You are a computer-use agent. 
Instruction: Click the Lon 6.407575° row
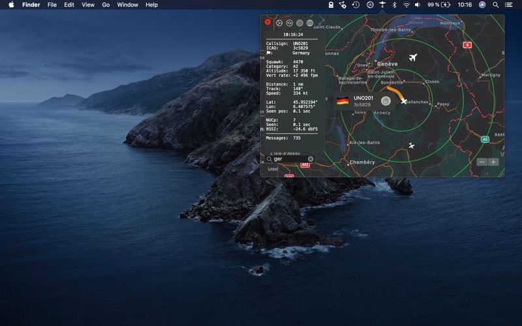click(x=290, y=107)
